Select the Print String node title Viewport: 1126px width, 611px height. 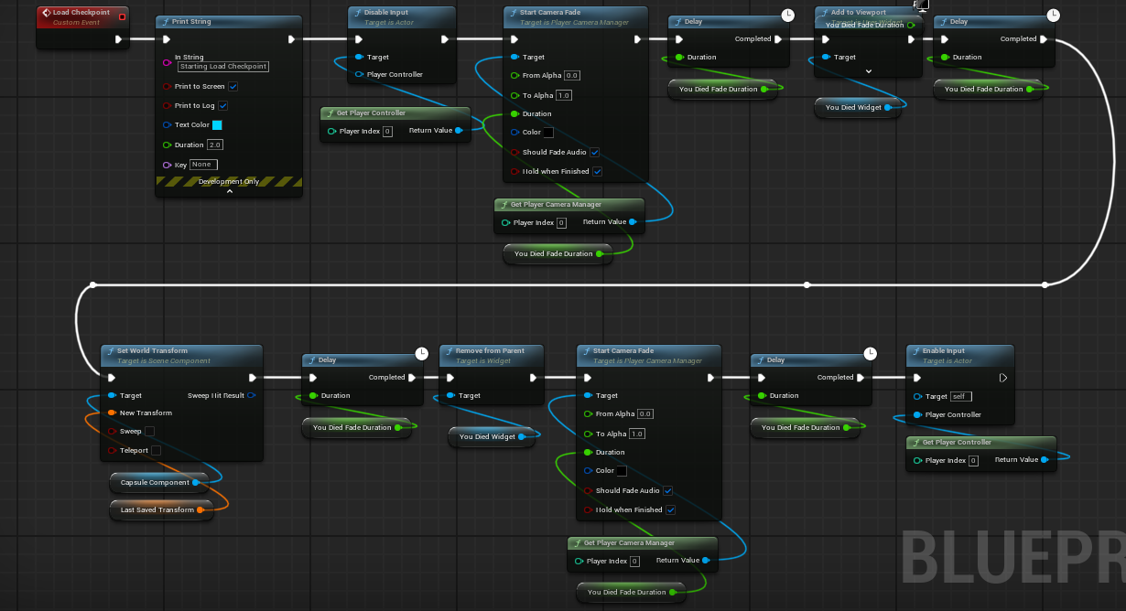(191, 21)
